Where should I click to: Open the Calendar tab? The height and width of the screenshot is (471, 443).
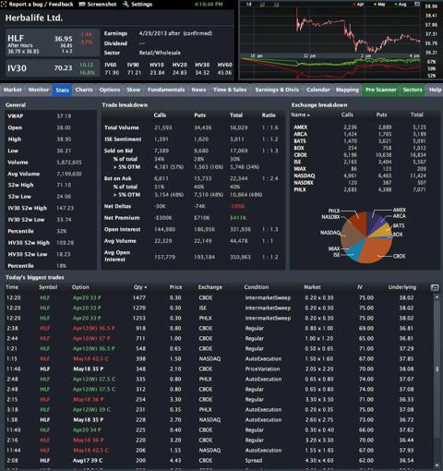(318, 90)
